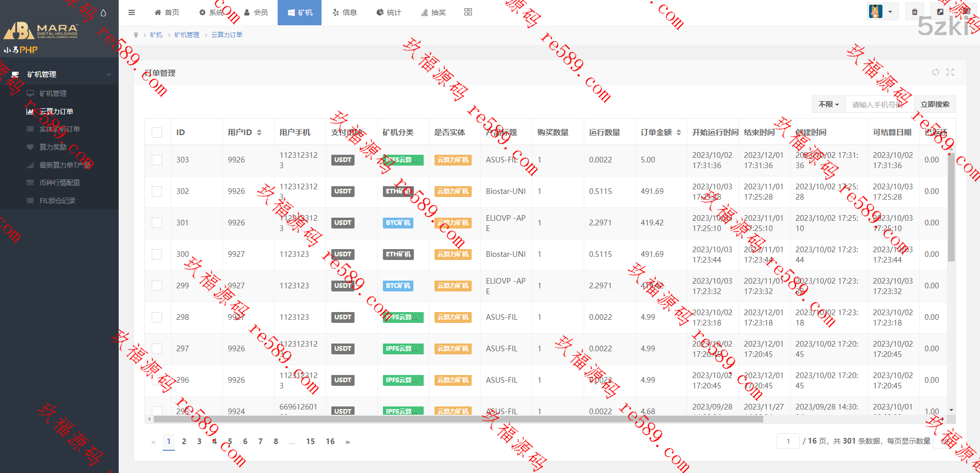Go to page 16 in pagination
Image resolution: width=980 pixels, height=473 pixels.
330,442
